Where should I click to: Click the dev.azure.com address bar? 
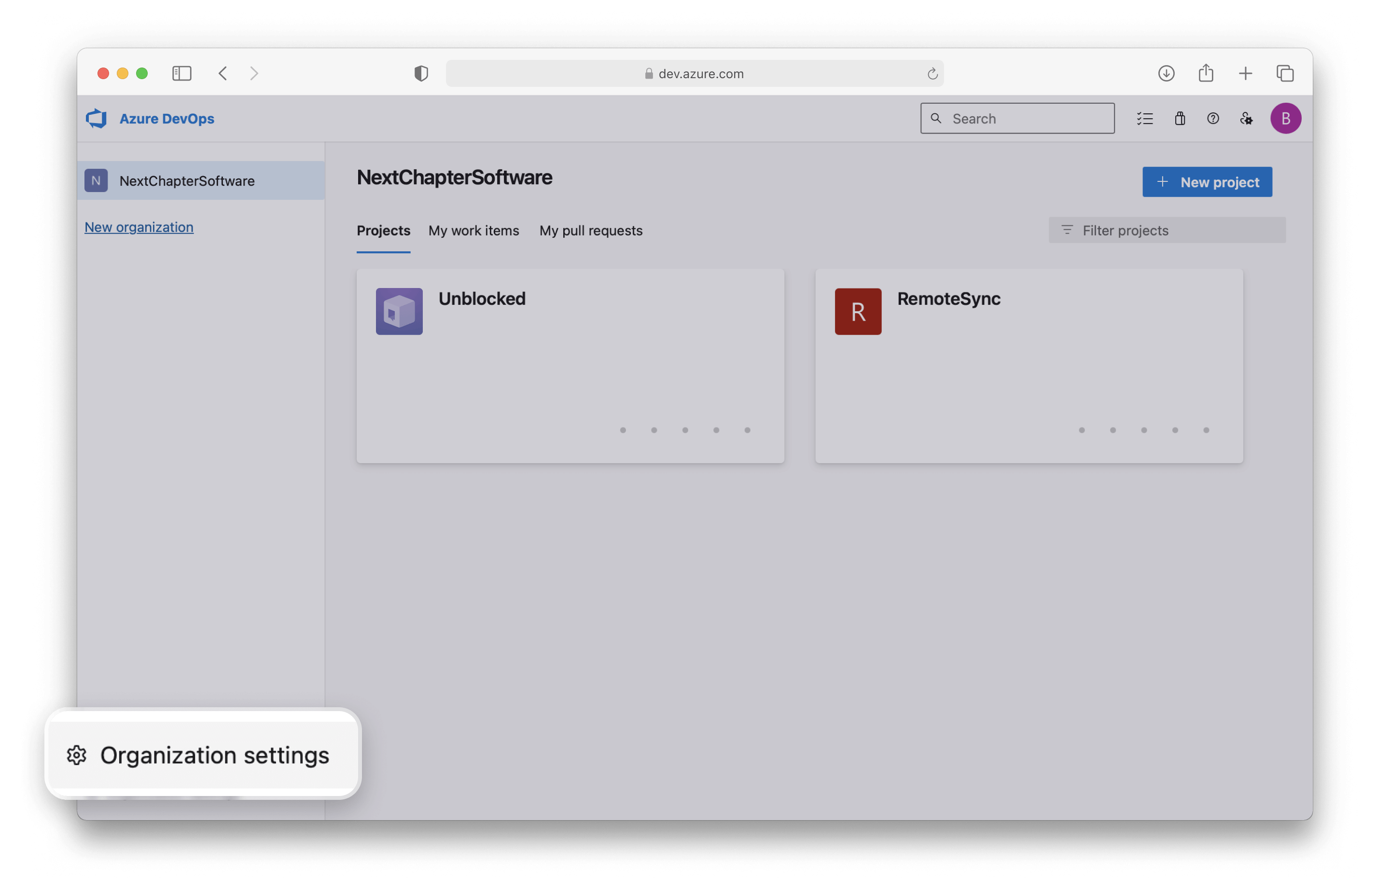tap(695, 73)
